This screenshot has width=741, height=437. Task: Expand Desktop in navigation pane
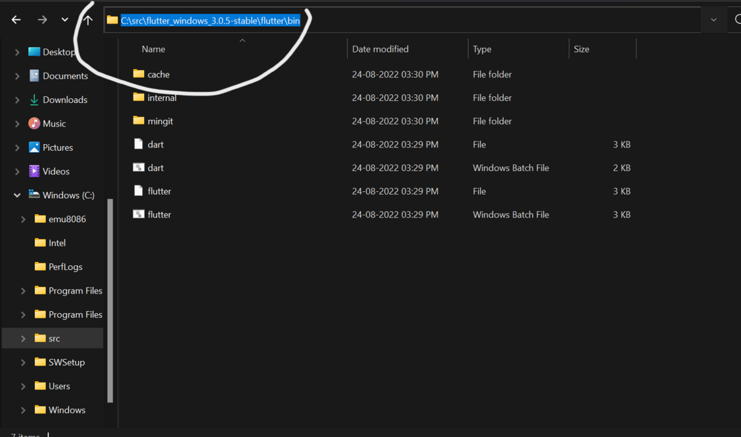point(17,52)
